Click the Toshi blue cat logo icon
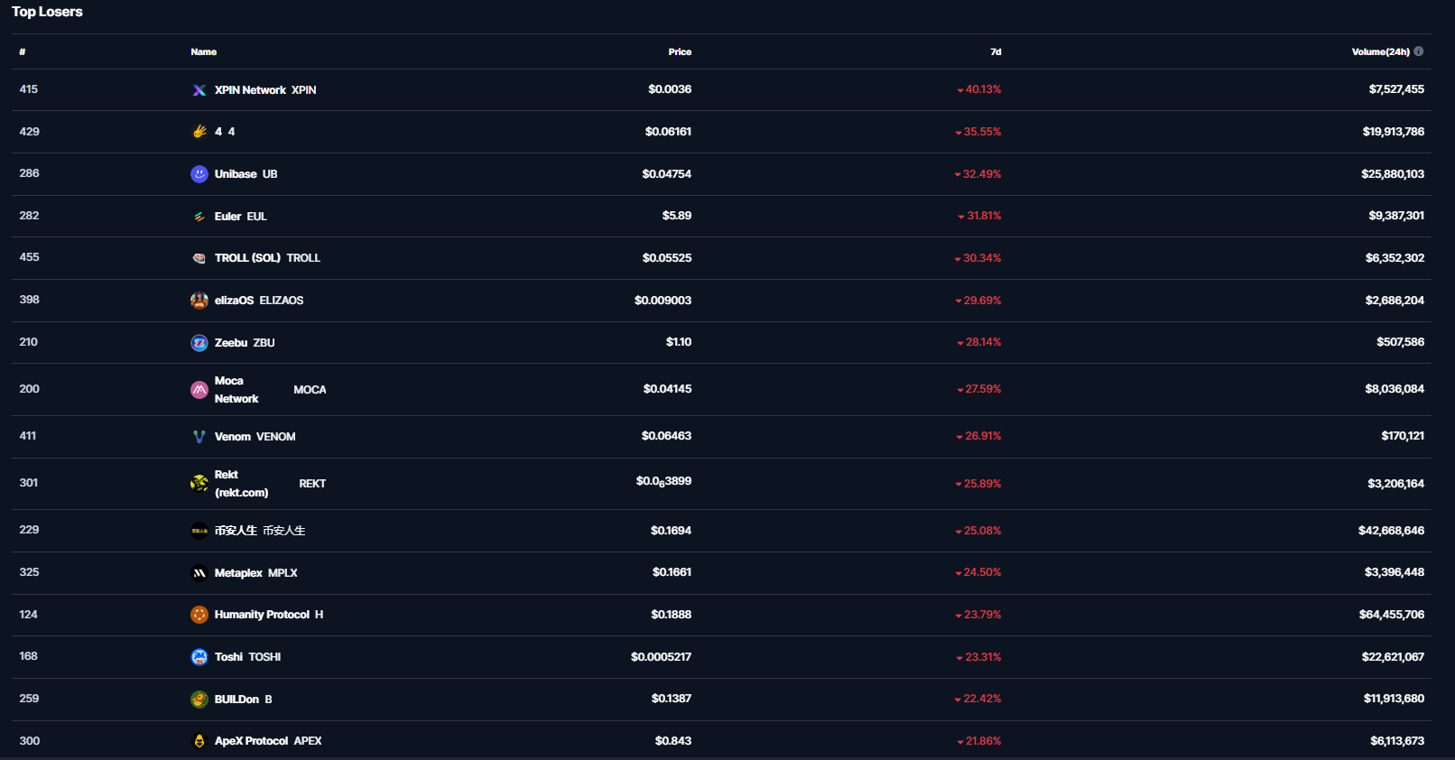Viewport: 1455px width, 760px height. [x=199, y=657]
